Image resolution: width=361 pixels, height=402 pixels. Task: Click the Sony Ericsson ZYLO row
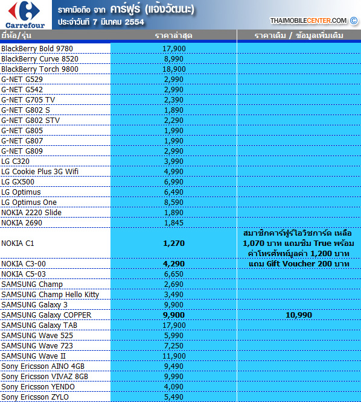tap(180, 397)
